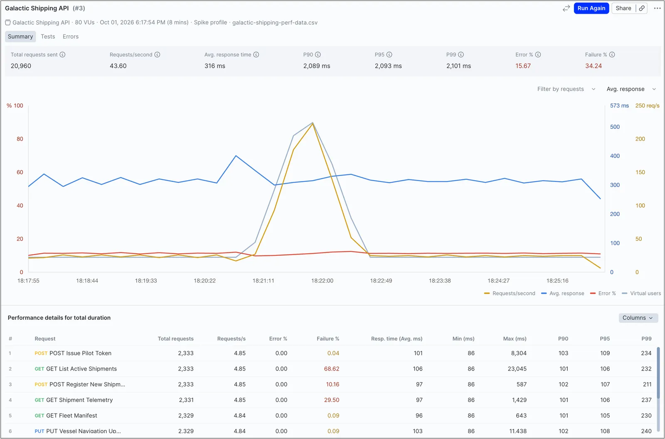Open the Galactic Shipping API collection link
This screenshot has height=439, width=665.
point(41,22)
